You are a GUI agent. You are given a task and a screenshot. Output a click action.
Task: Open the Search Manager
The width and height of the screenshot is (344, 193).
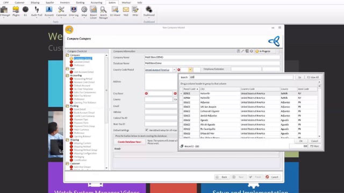[x=103, y=12]
